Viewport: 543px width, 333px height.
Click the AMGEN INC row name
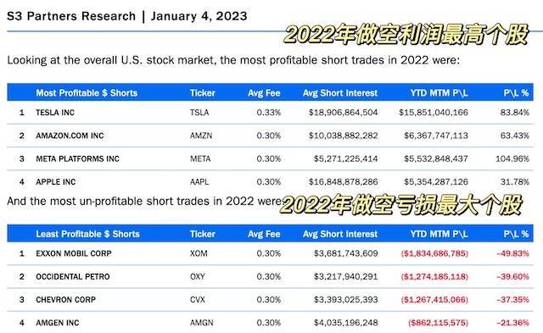click(58, 323)
